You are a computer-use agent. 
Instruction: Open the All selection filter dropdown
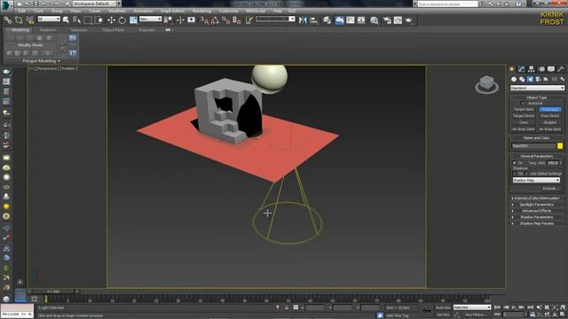(x=49, y=19)
